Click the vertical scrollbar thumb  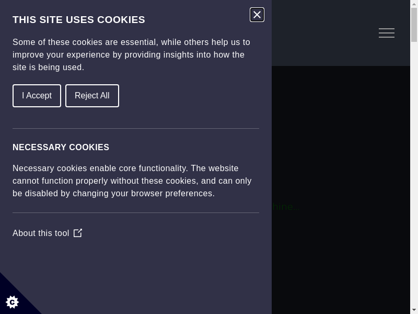click(414, 24)
